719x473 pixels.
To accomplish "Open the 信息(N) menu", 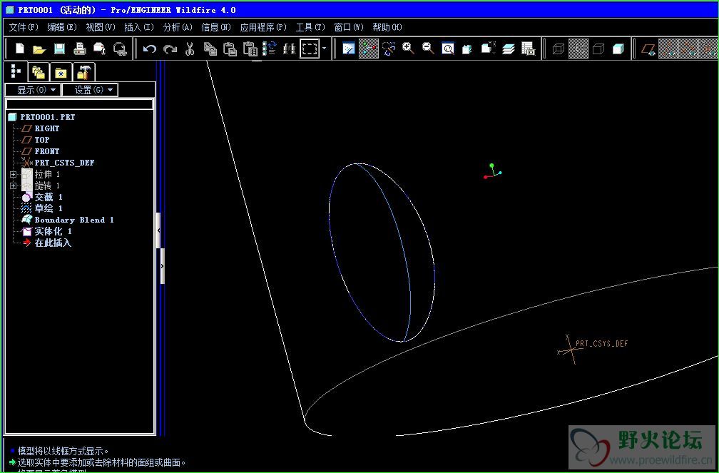I will (x=216, y=27).
